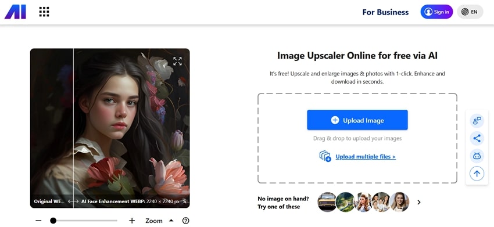Expand the Zoom options arrow

click(171, 221)
